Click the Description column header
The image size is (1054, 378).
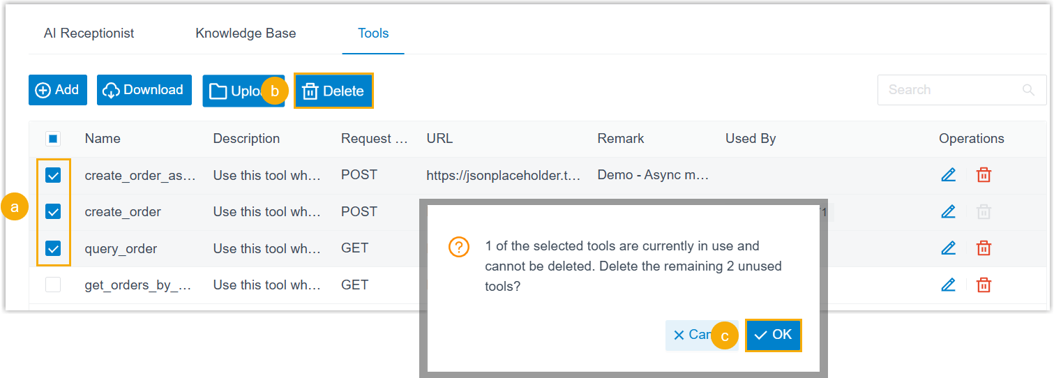tap(246, 139)
